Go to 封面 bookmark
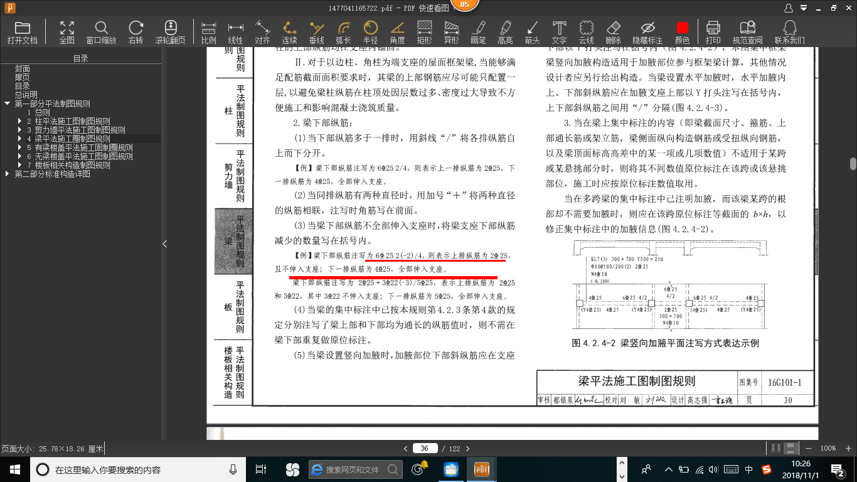Viewport: 857px width, 482px height. coord(23,68)
